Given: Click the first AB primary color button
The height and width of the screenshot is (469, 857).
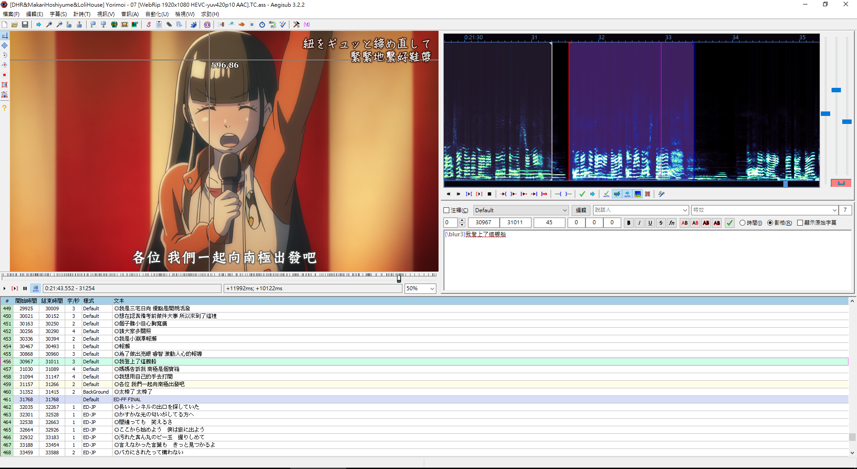Looking at the screenshot, I should [x=685, y=223].
